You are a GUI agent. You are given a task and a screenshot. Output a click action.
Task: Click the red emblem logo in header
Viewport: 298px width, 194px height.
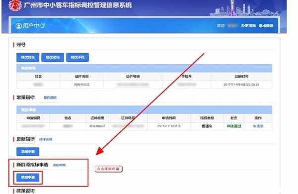pyautogui.click(x=15, y=5)
